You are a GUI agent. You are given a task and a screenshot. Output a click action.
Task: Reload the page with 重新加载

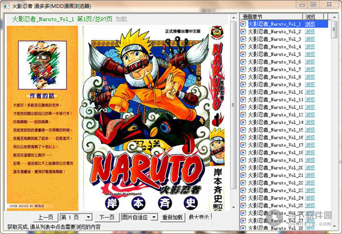coord(172,217)
